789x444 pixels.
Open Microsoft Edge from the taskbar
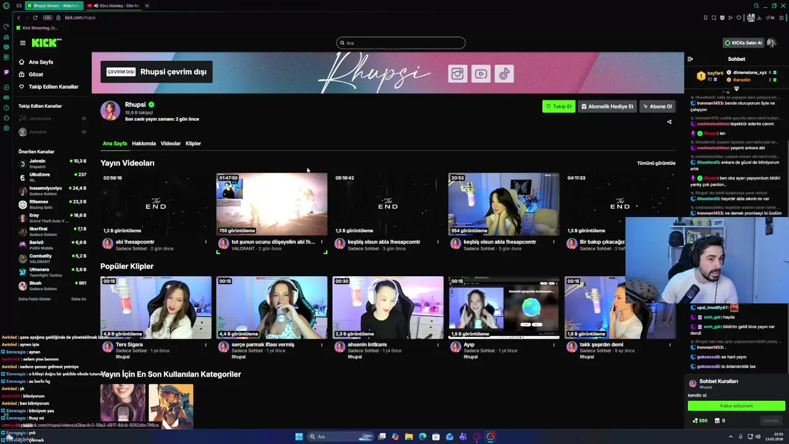[x=422, y=437]
